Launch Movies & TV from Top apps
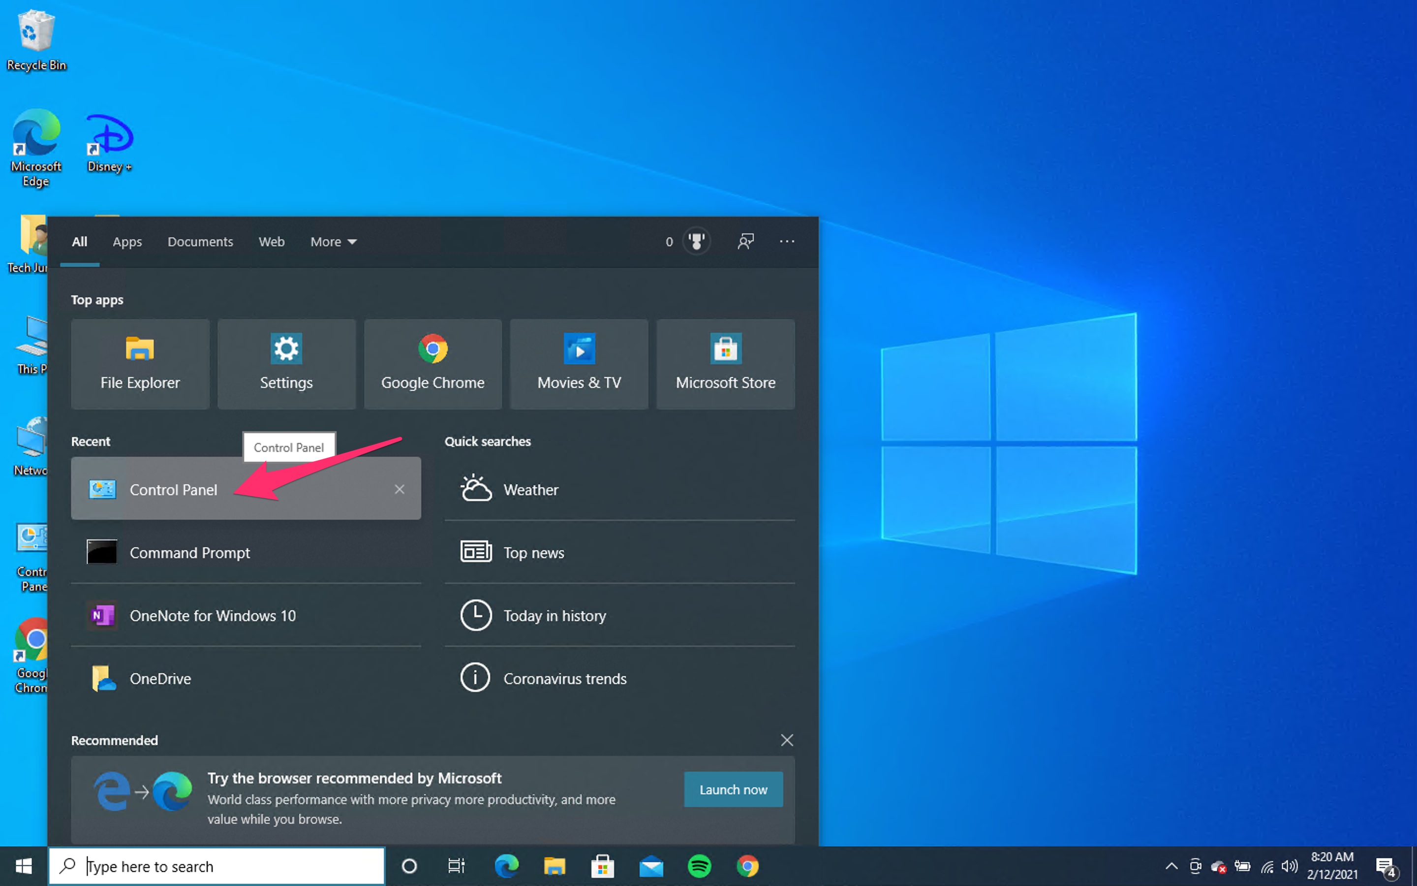This screenshot has width=1417, height=886. [x=579, y=363]
